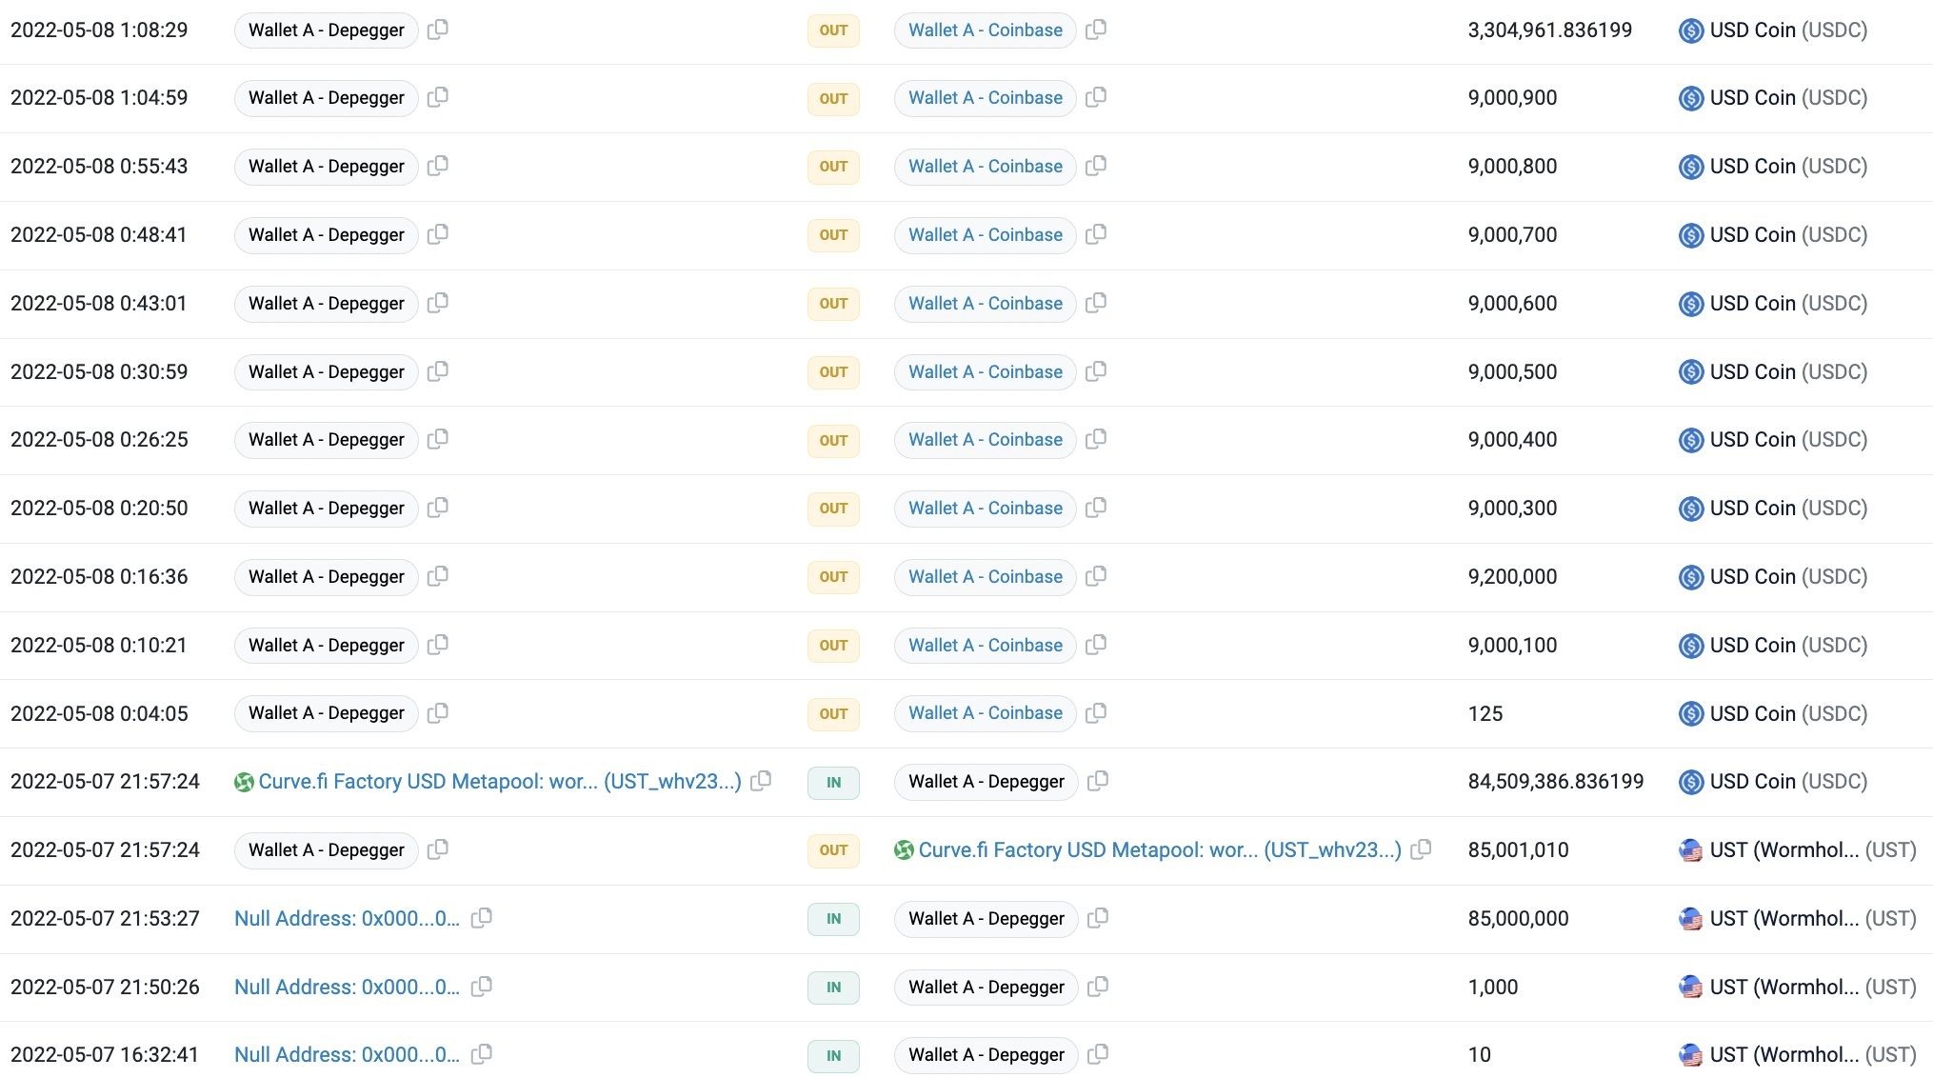Image resolution: width=1933 pixels, height=1078 pixels.
Task: Copy sender address in the 0:10:21 row
Action: click(438, 645)
